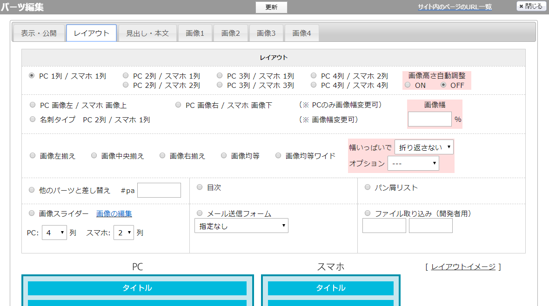Viewport: 549px width, 306px height.
Task: Close the editor with 閉じる button
Action: click(531, 7)
